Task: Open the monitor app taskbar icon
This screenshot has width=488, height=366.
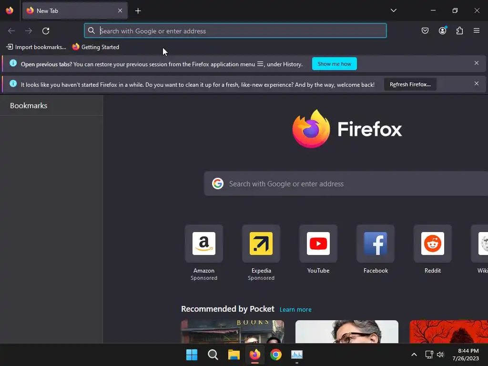Action: coord(297,355)
